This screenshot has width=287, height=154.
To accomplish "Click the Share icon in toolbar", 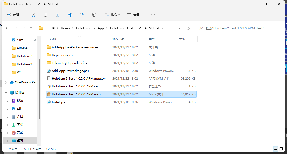I will [82, 15].
